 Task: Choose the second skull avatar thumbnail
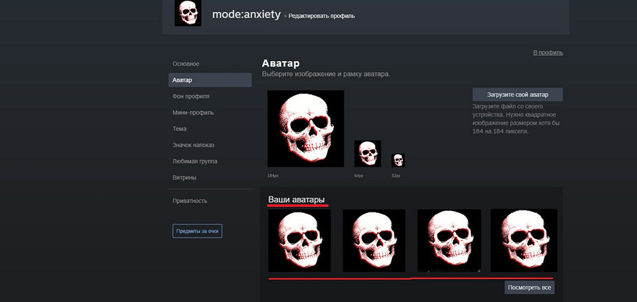(x=374, y=240)
